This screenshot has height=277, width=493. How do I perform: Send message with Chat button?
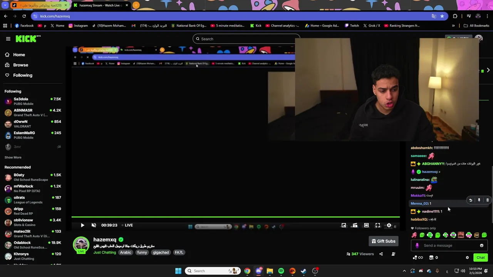point(480,257)
